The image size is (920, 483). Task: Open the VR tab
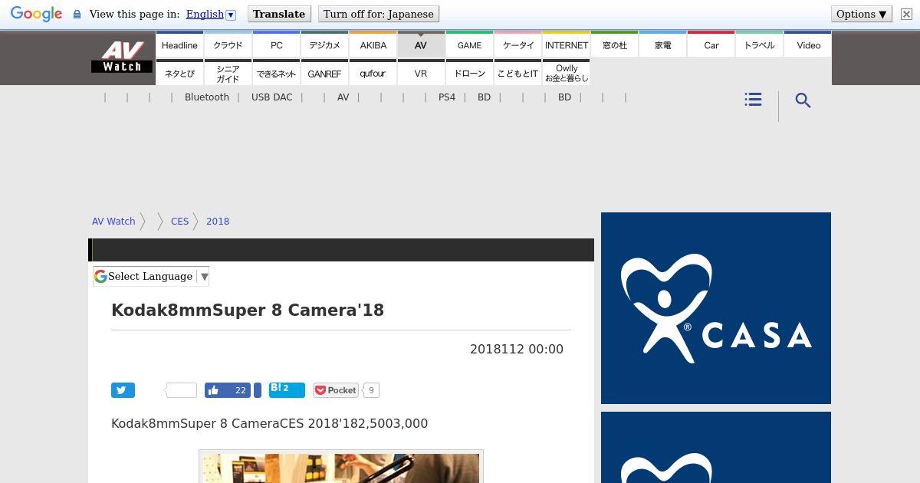coord(421,74)
